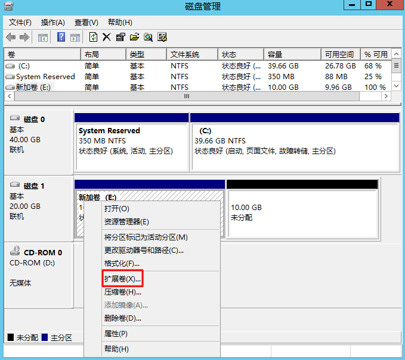This screenshot has height=360, width=405.
Task: Click the Explore magnifier toolbar icon
Action: 149,37
